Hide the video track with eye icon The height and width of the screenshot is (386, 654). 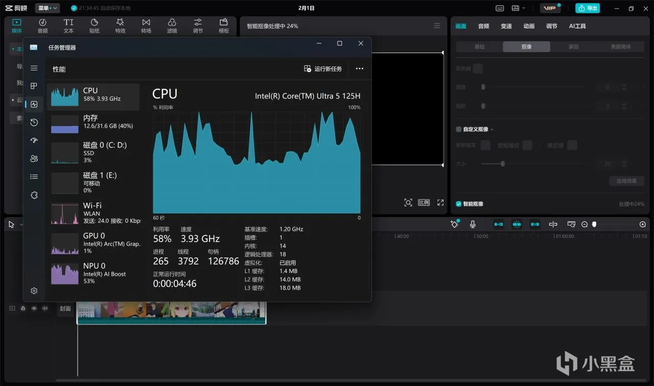pyautogui.click(x=34, y=308)
